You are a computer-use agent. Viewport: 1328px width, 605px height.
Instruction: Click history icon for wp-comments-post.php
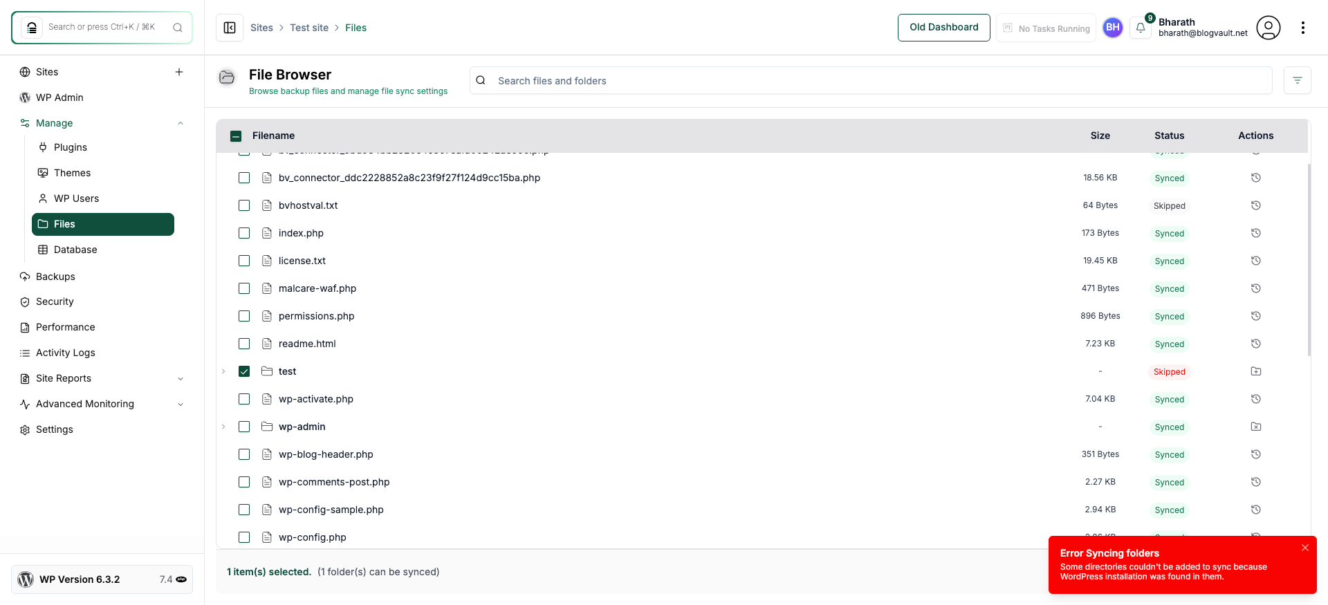1256,482
